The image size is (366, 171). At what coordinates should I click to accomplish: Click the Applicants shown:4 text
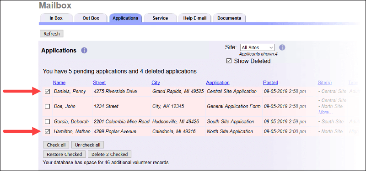point(258,54)
